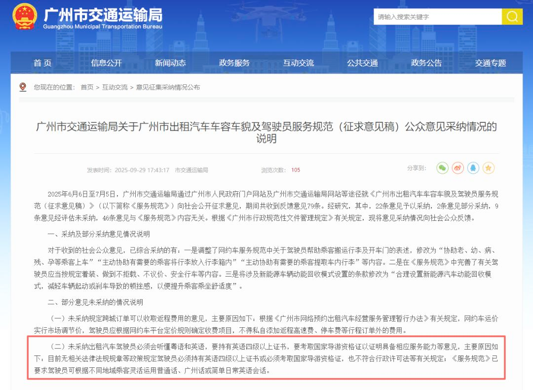Screen dimensions: 533x390
Task: Focus the search keyword input field
Action: 437,17
